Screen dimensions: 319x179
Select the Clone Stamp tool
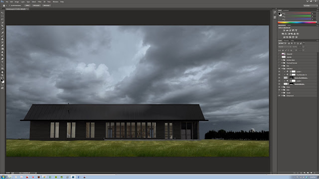tap(2, 39)
